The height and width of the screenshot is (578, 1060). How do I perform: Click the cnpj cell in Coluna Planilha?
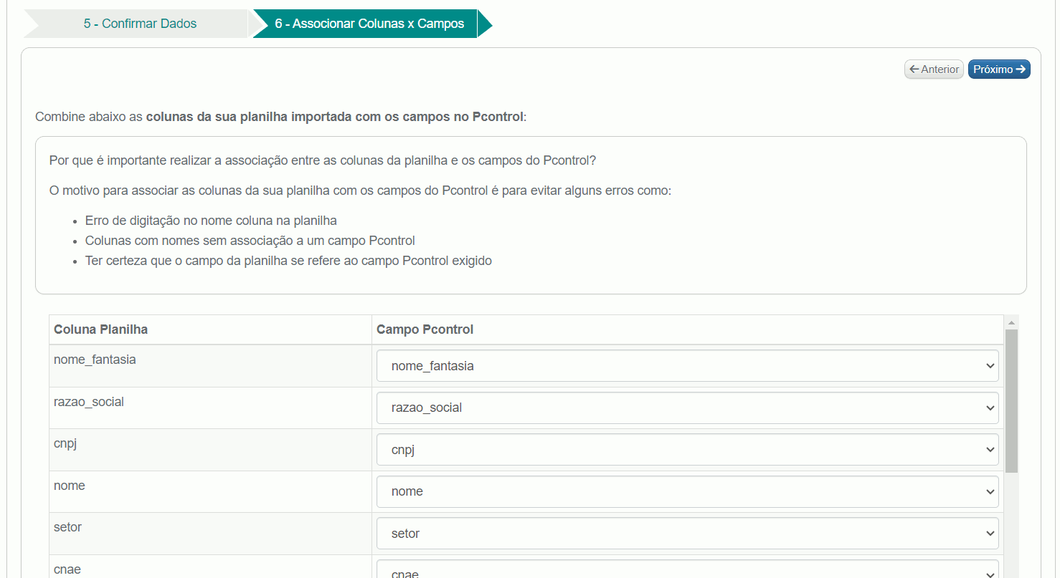click(210, 450)
